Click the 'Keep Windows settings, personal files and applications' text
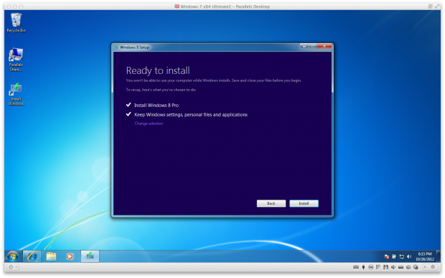Viewport: 445px width, 278px height. (191, 114)
